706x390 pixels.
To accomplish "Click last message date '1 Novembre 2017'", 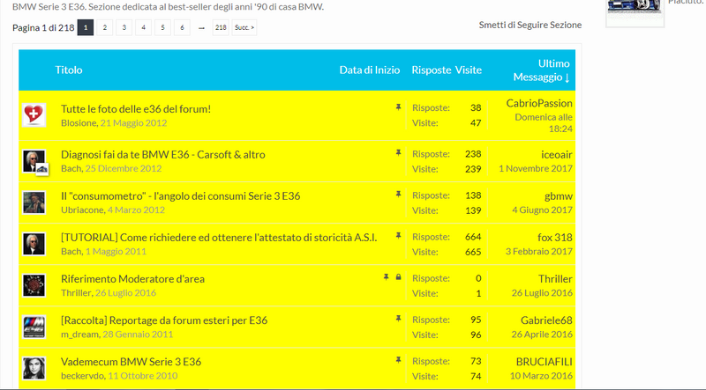I will [536, 168].
